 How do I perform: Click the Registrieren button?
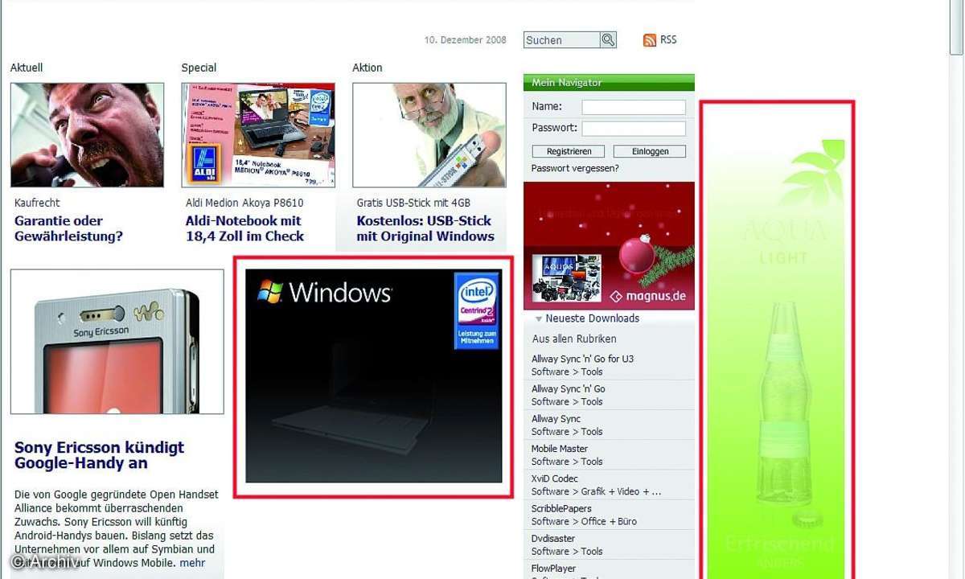[569, 151]
